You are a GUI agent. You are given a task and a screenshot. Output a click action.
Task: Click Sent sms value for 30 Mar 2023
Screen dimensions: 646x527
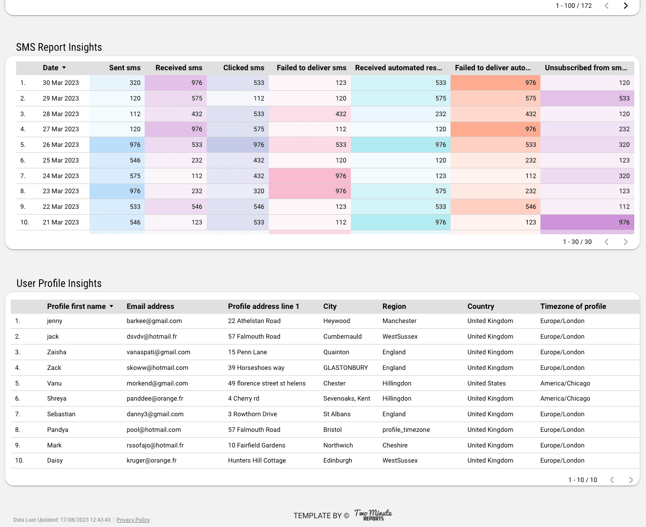(135, 83)
